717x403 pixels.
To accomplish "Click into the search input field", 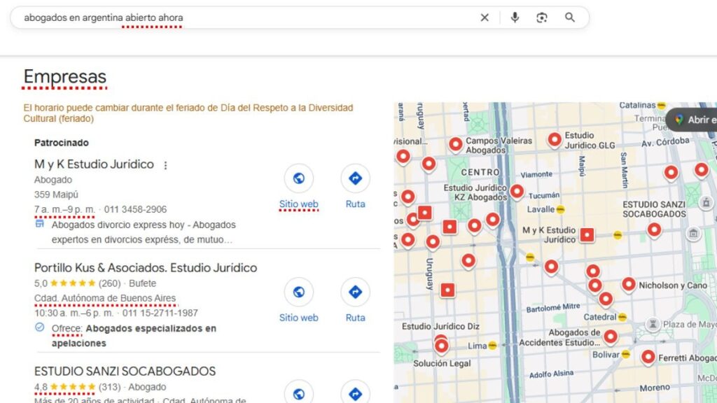I will [245, 17].
